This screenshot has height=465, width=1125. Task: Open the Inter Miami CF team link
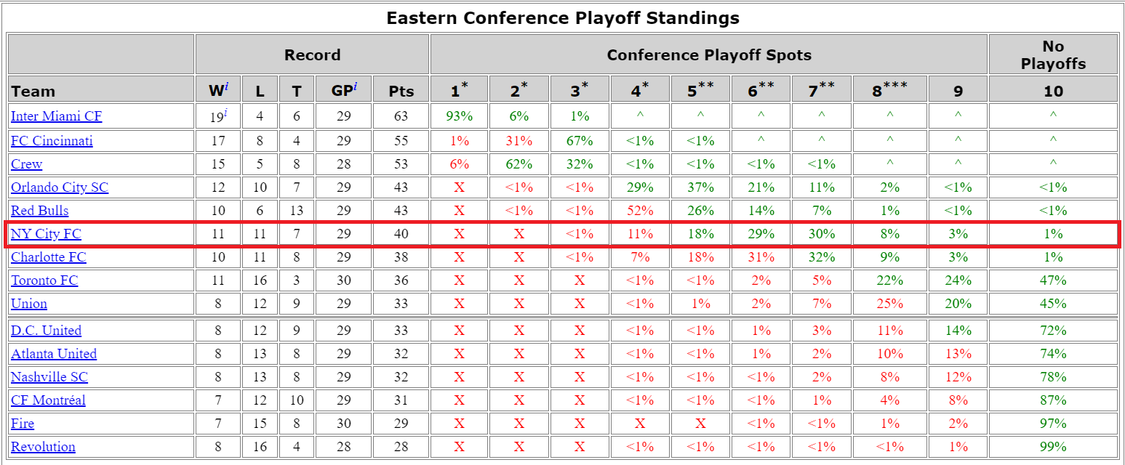pos(56,116)
